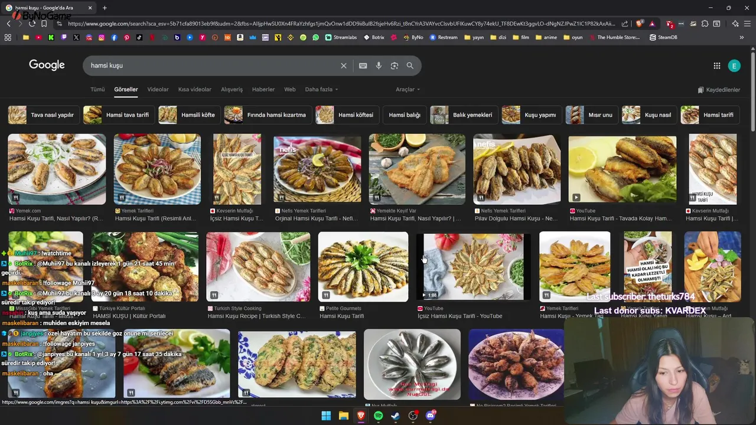Click the 'Fırında hamsi kızartma' filter chip
756x425 pixels.
[x=268, y=115]
